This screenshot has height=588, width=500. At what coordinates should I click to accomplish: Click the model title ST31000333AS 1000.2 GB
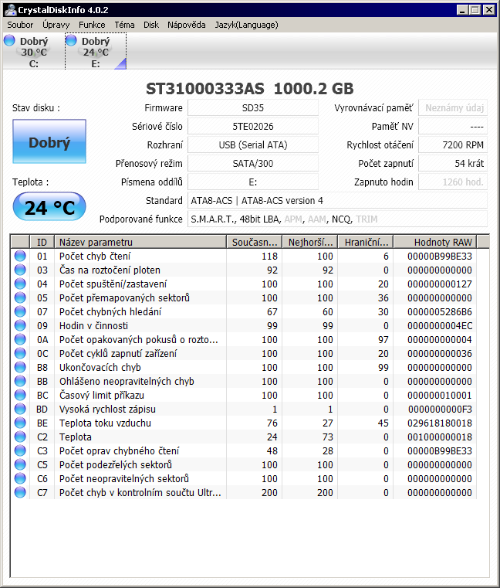pyautogui.click(x=249, y=89)
